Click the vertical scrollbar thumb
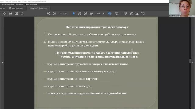This screenshot has height=109, width=195. pyautogui.click(x=190, y=61)
